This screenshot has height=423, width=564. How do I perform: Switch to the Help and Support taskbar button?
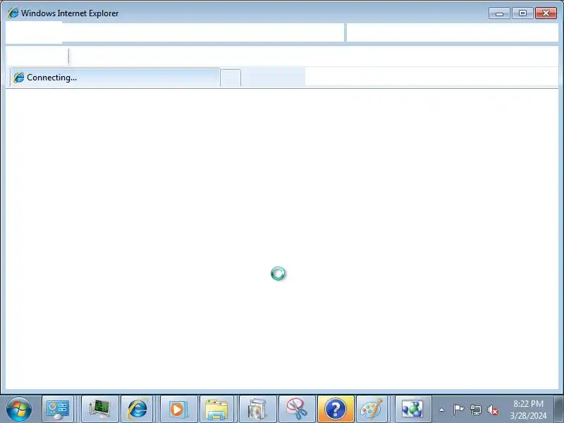336,410
